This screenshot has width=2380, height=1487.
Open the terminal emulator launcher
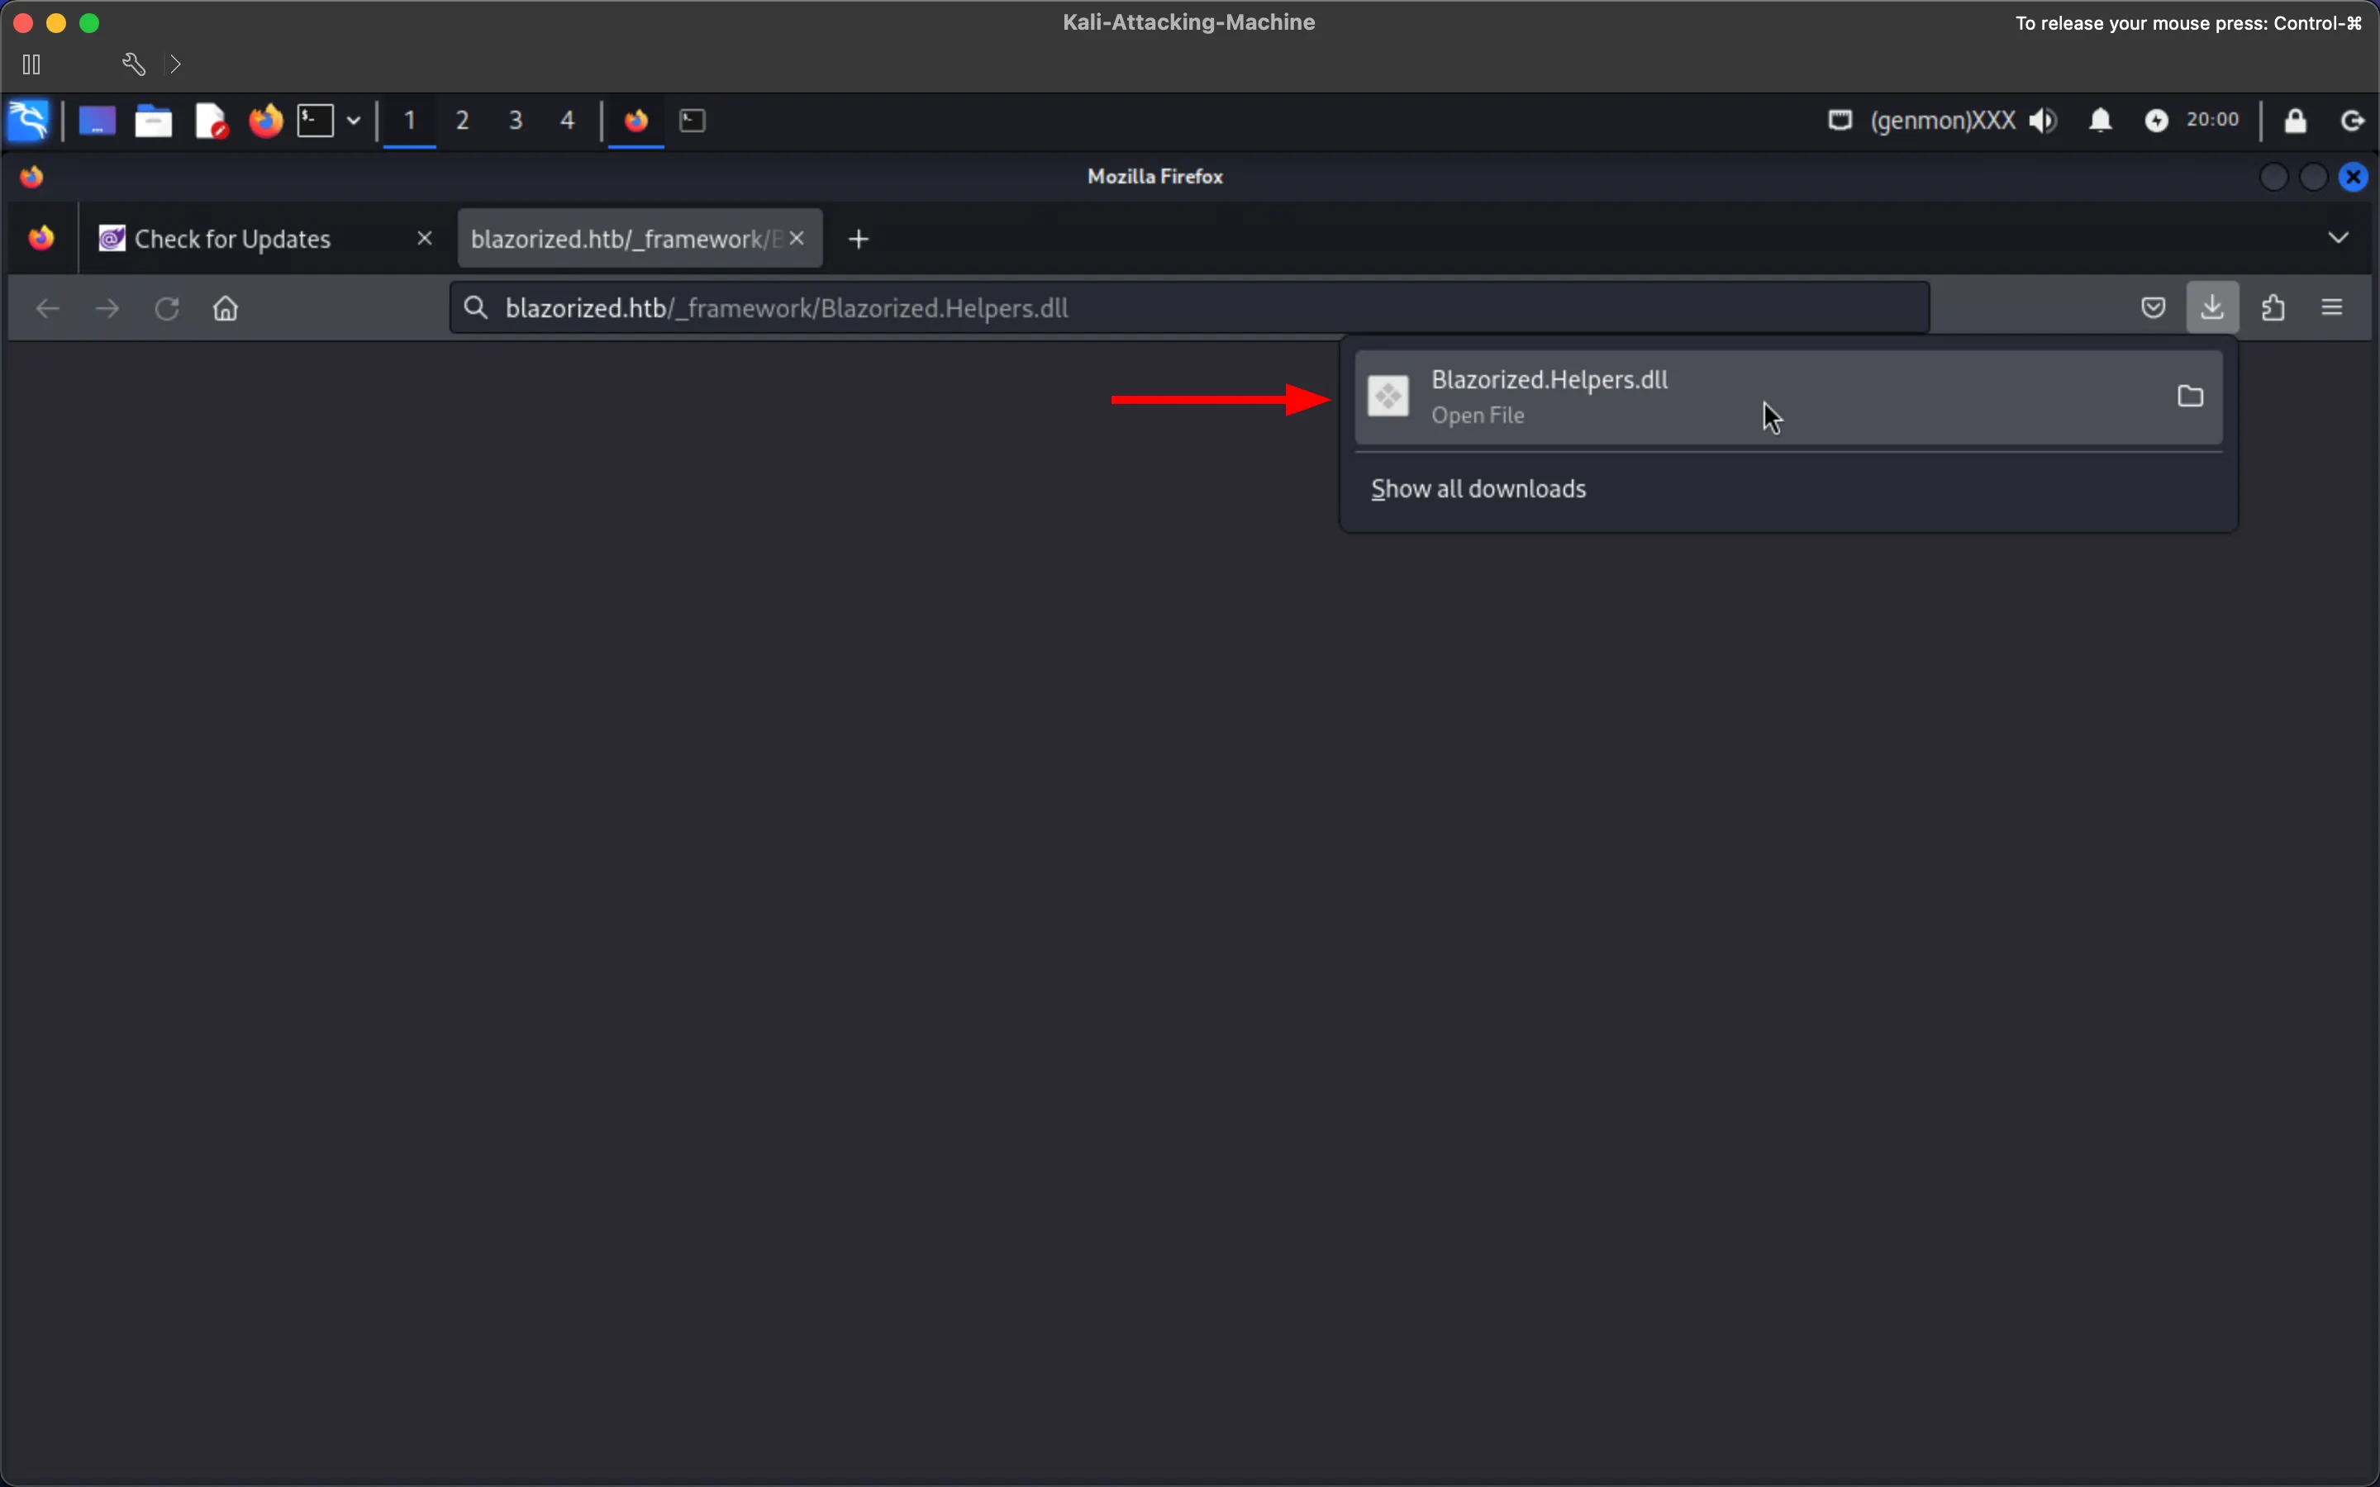tap(316, 121)
